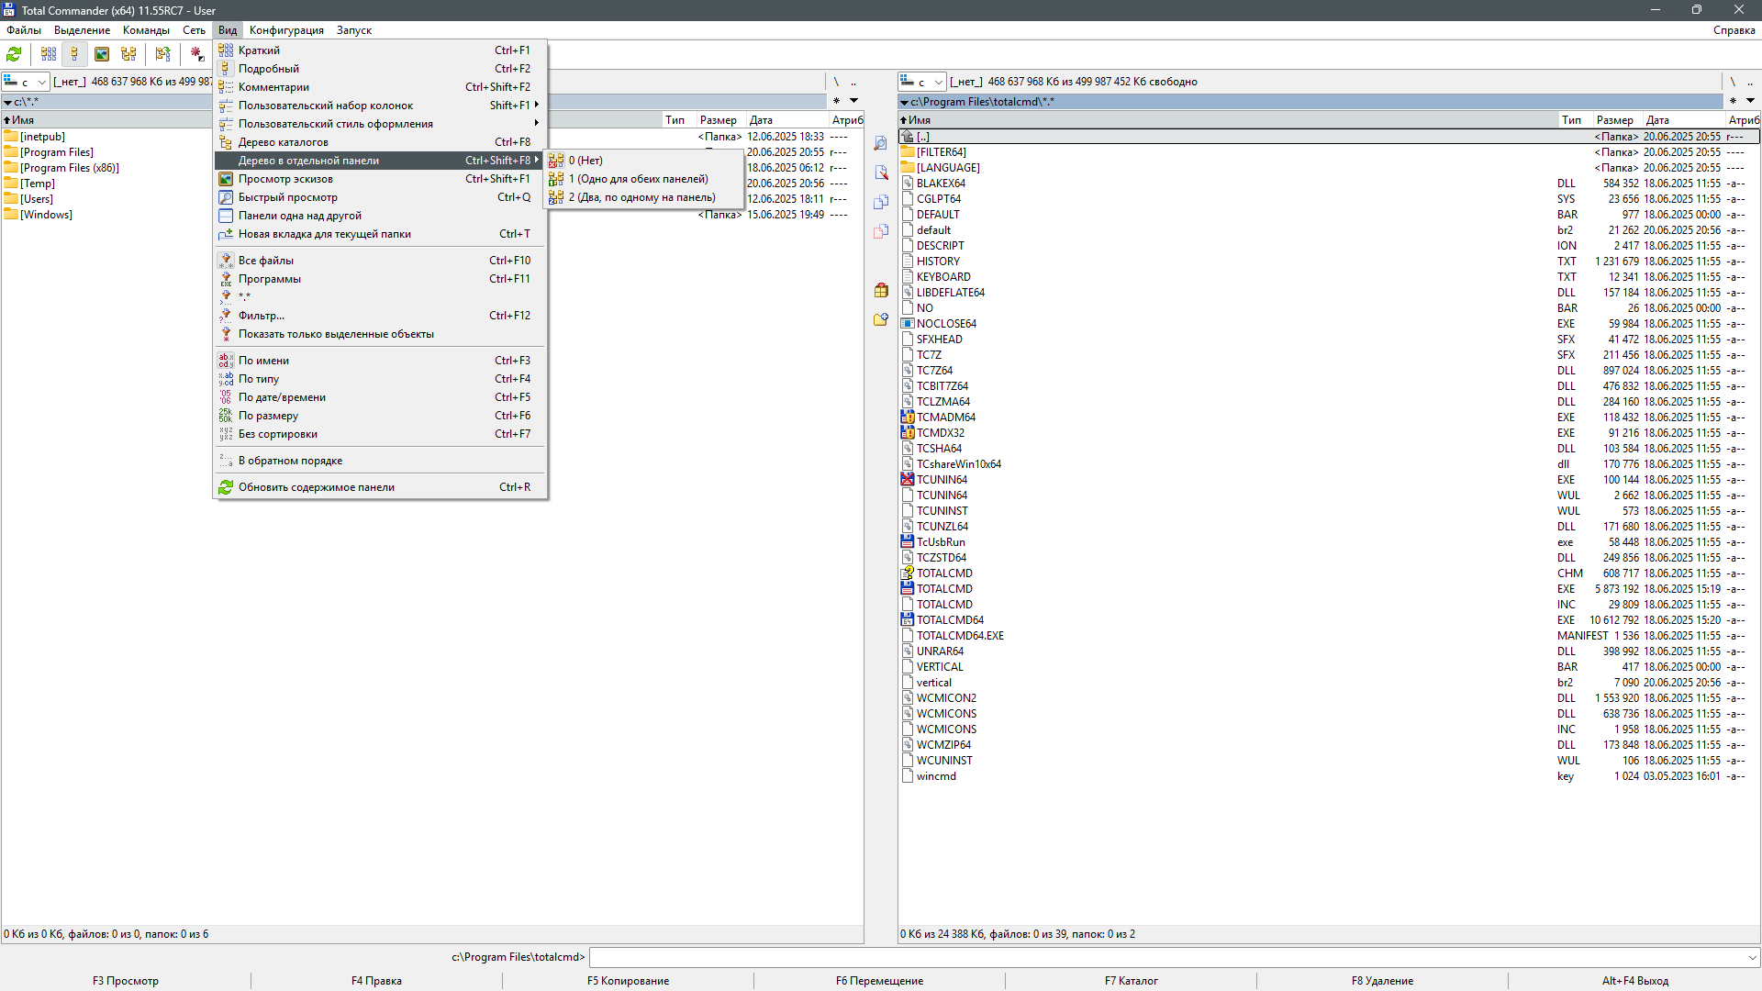The width and height of the screenshot is (1762, 991).
Task: Open the command line history dropdown
Action: [x=1752, y=957]
